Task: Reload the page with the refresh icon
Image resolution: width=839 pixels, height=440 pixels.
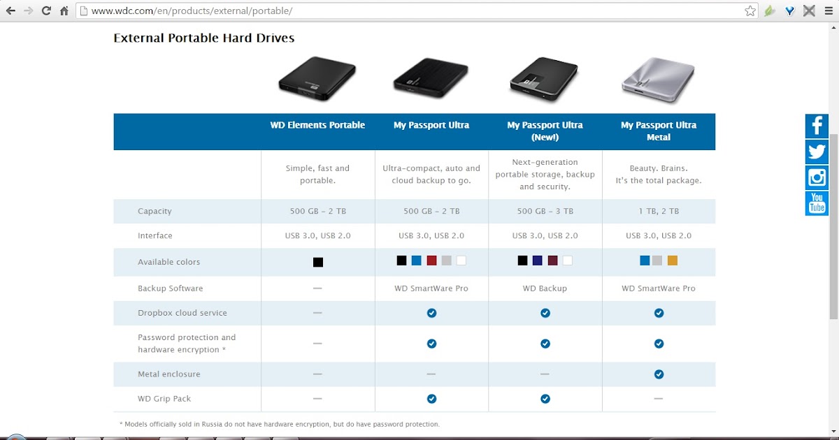Action: (46, 11)
